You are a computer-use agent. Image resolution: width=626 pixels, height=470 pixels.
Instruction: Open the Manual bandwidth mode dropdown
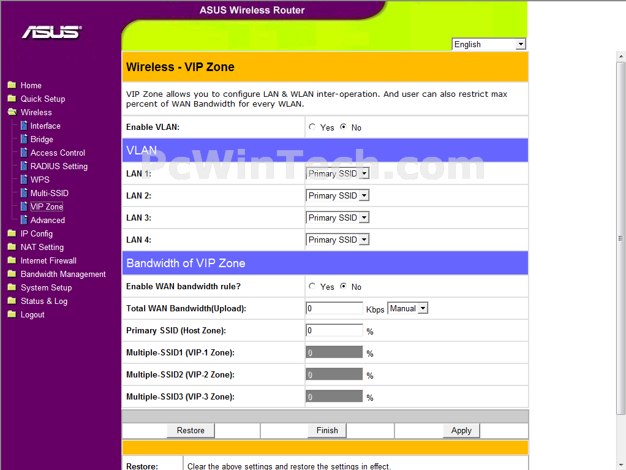[407, 308]
